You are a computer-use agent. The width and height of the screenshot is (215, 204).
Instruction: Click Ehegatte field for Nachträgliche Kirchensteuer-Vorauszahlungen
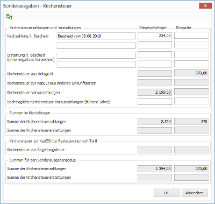tap(191, 101)
